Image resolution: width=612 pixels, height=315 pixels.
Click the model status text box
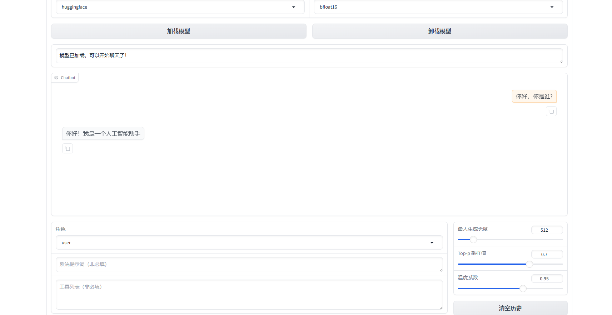coord(309,56)
